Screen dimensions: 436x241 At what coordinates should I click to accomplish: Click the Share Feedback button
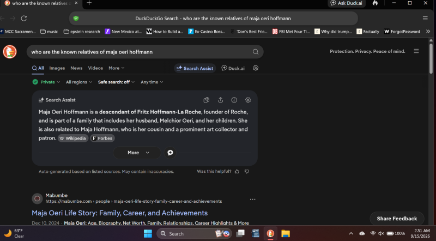pyautogui.click(x=397, y=219)
